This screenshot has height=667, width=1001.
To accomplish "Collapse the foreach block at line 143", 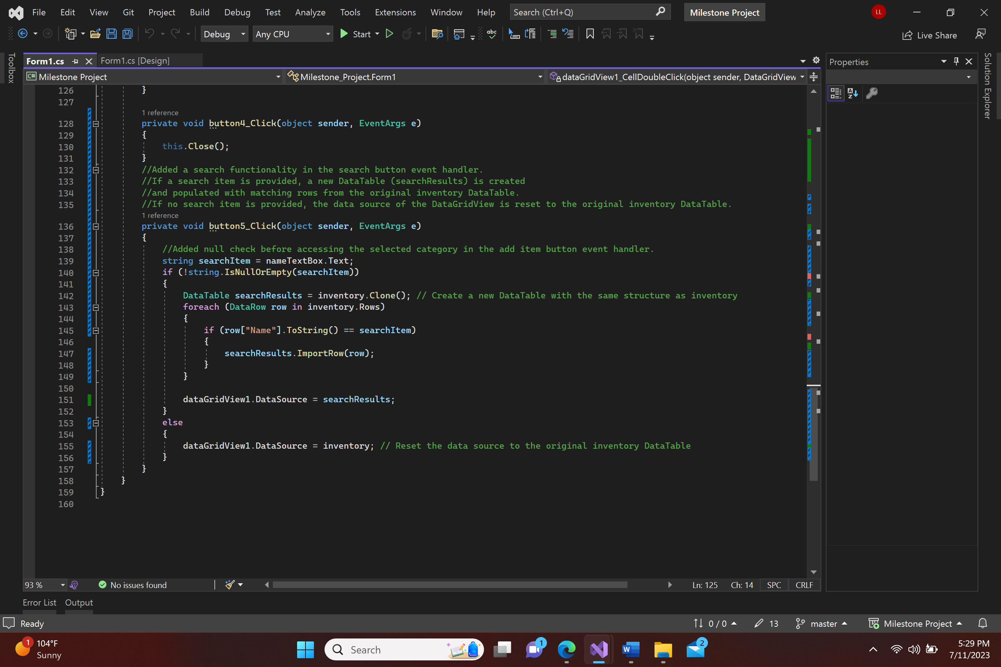I will (x=96, y=308).
